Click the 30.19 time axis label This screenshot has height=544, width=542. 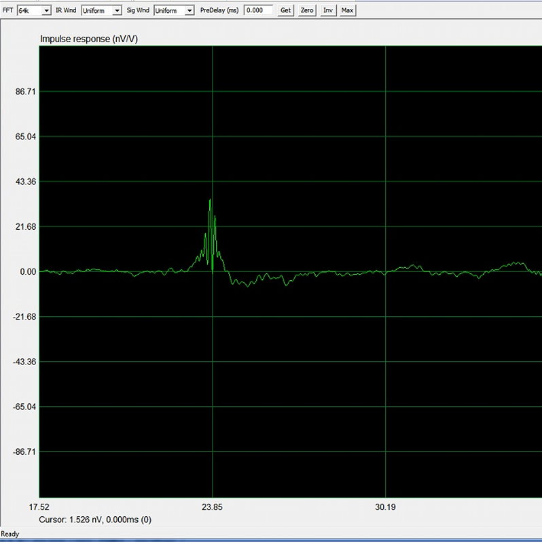pyautogui.click(x=384, y=507)
